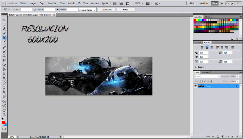Click the blue background color swatch

pos(6,125)
